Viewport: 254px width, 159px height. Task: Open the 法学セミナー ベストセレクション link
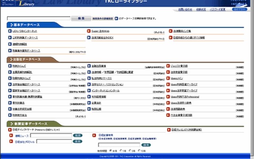108,84
